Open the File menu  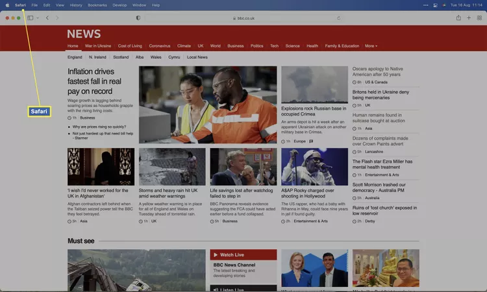click(x=34, y=5)
